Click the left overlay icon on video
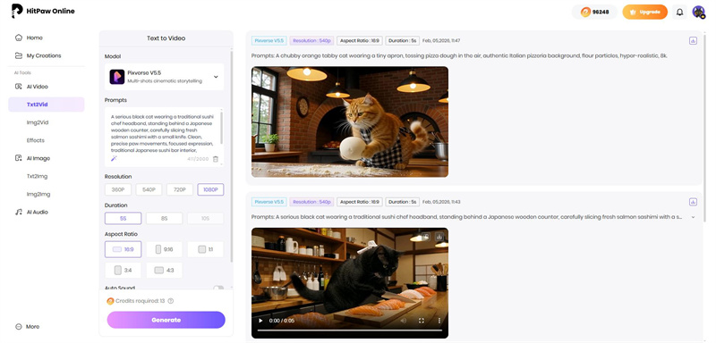Viewport: 716px width, 343px height. coord(426,237)
